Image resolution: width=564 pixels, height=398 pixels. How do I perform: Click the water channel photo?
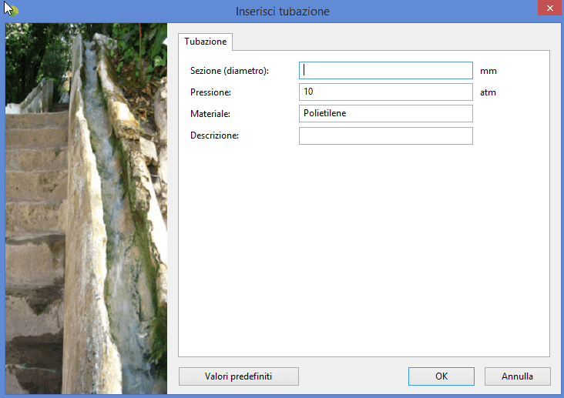pyautogui.click(x=86, y=209)
